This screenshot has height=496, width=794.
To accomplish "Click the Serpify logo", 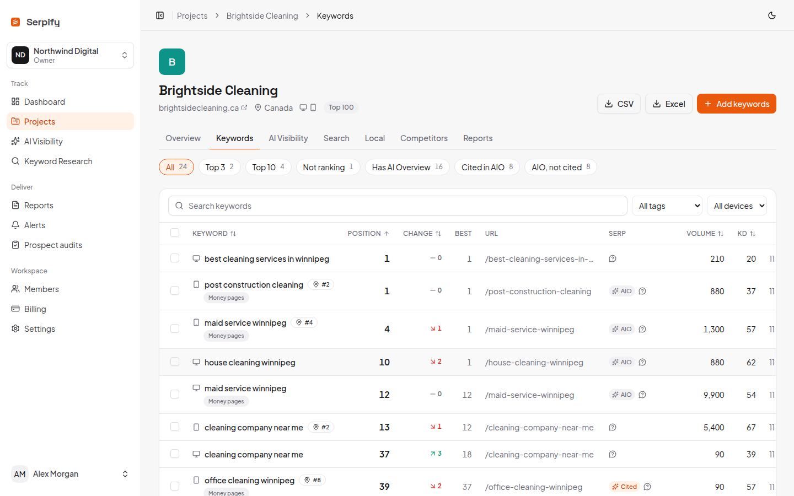I will point(35,22).
